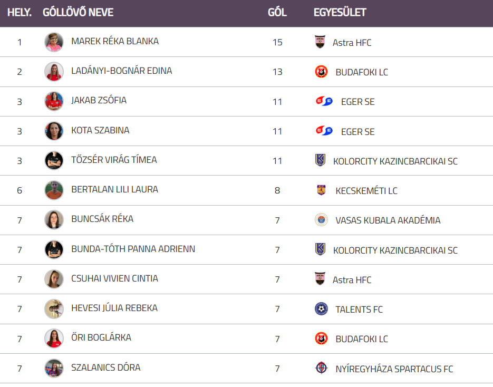This screenshot has width=493, height=387.
Task: Click Kolorcity crest in Tőzsér Virág Tímea row
Action: (x=320, y=160)
